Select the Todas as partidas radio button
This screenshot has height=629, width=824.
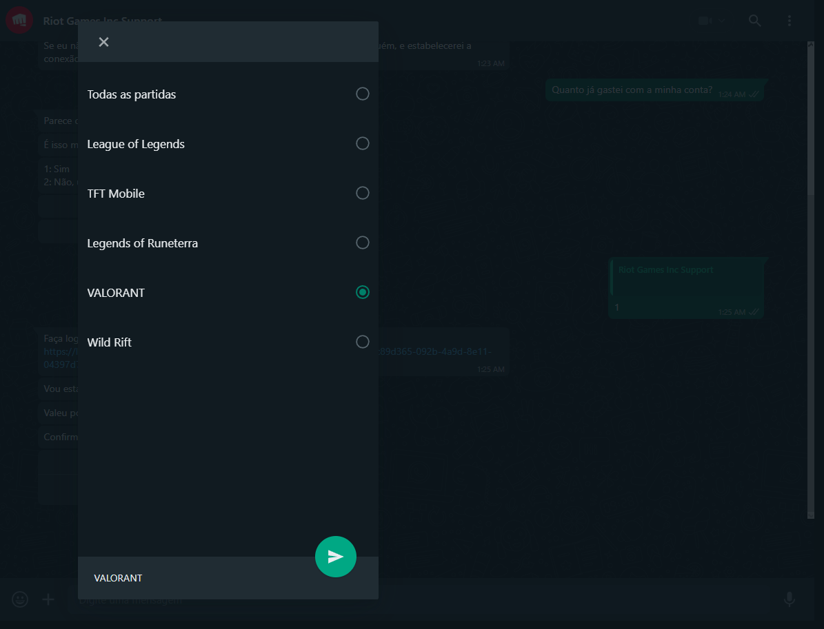pos(363,94)
